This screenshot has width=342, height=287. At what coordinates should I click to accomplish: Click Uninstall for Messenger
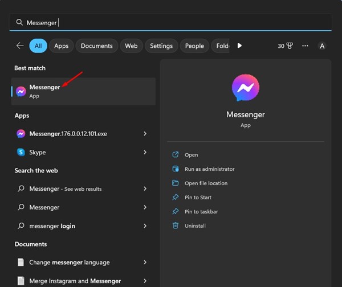pos(195,225)
